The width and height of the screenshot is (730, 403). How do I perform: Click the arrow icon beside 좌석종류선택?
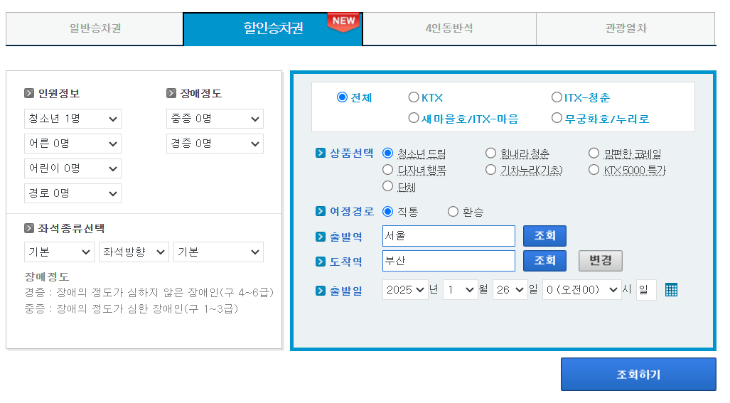(29, 228)
